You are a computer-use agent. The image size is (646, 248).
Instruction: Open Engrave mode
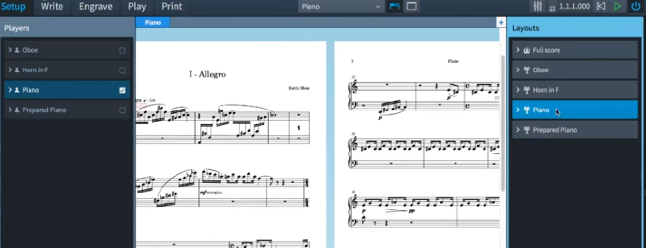tap(96, 7)
